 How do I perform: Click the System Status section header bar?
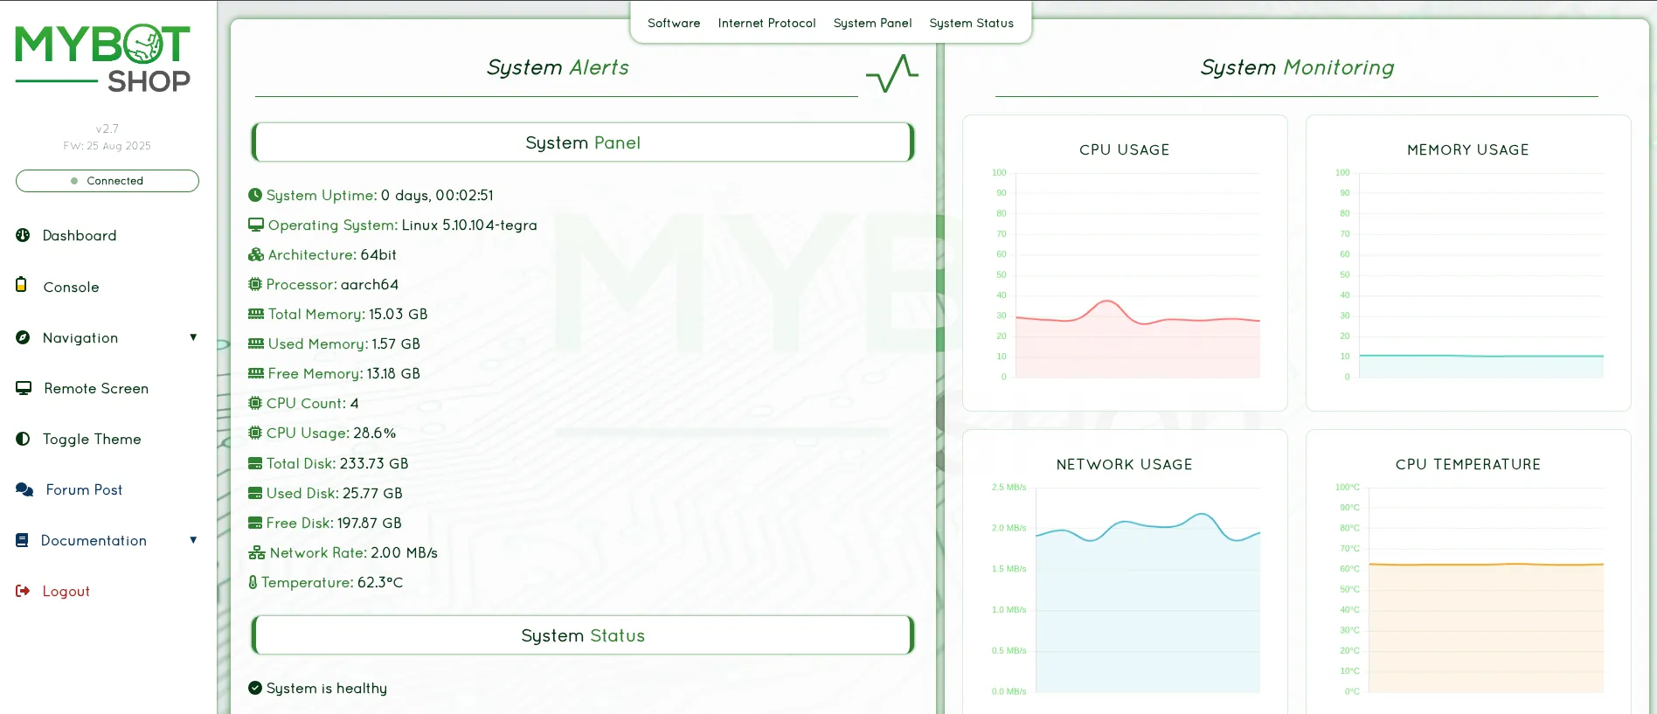click(583, 635)
